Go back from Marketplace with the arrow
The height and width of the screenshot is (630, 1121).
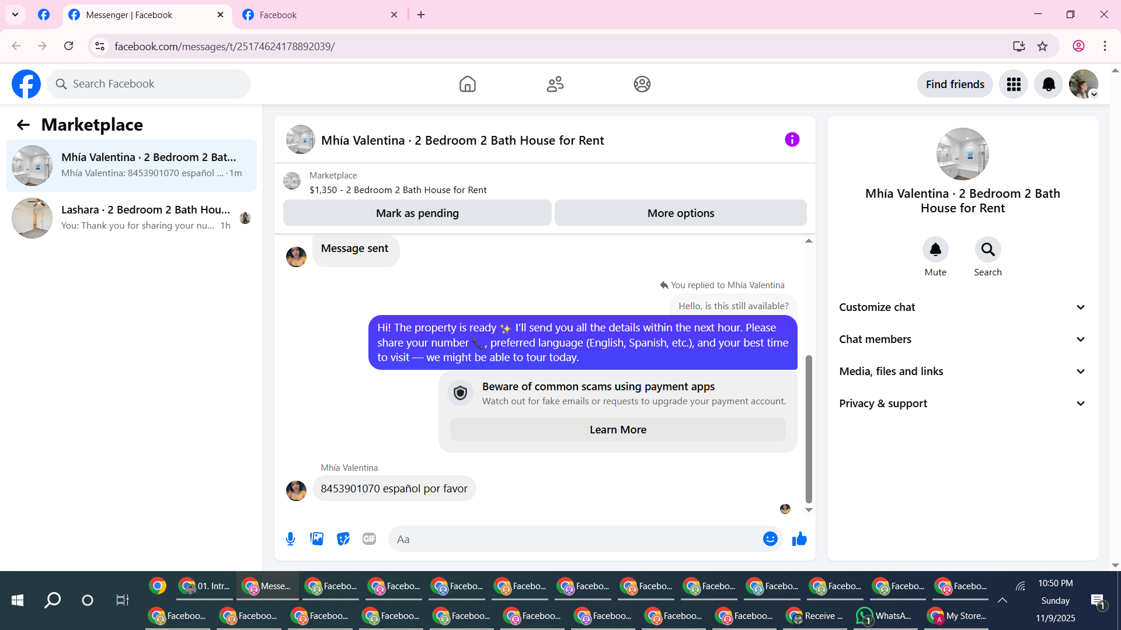coord(23,125)
